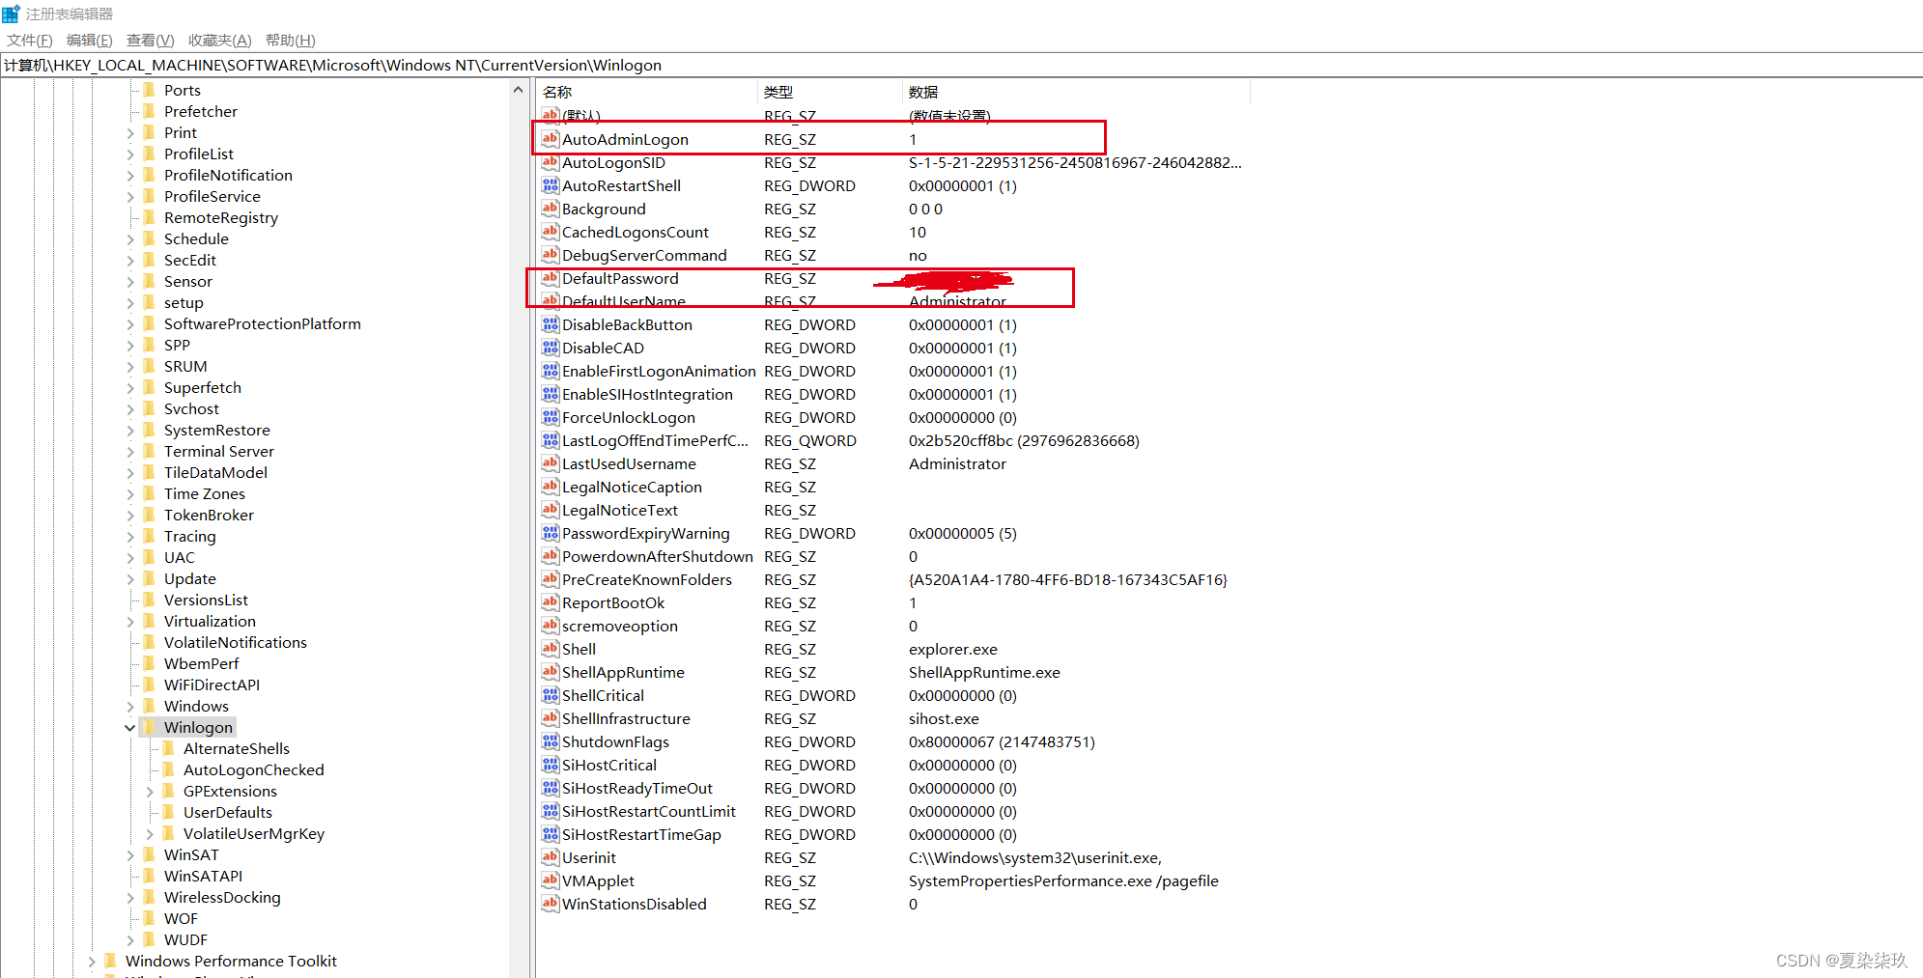This screenshot has height=978, width=1923.
Task: Click the Userinit string value icon
Action: click(551, 857)
